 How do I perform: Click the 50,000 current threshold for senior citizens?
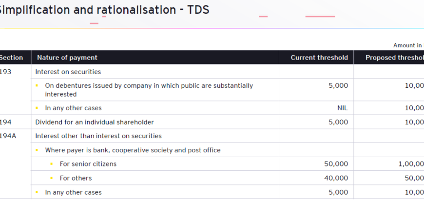point(336,164)
